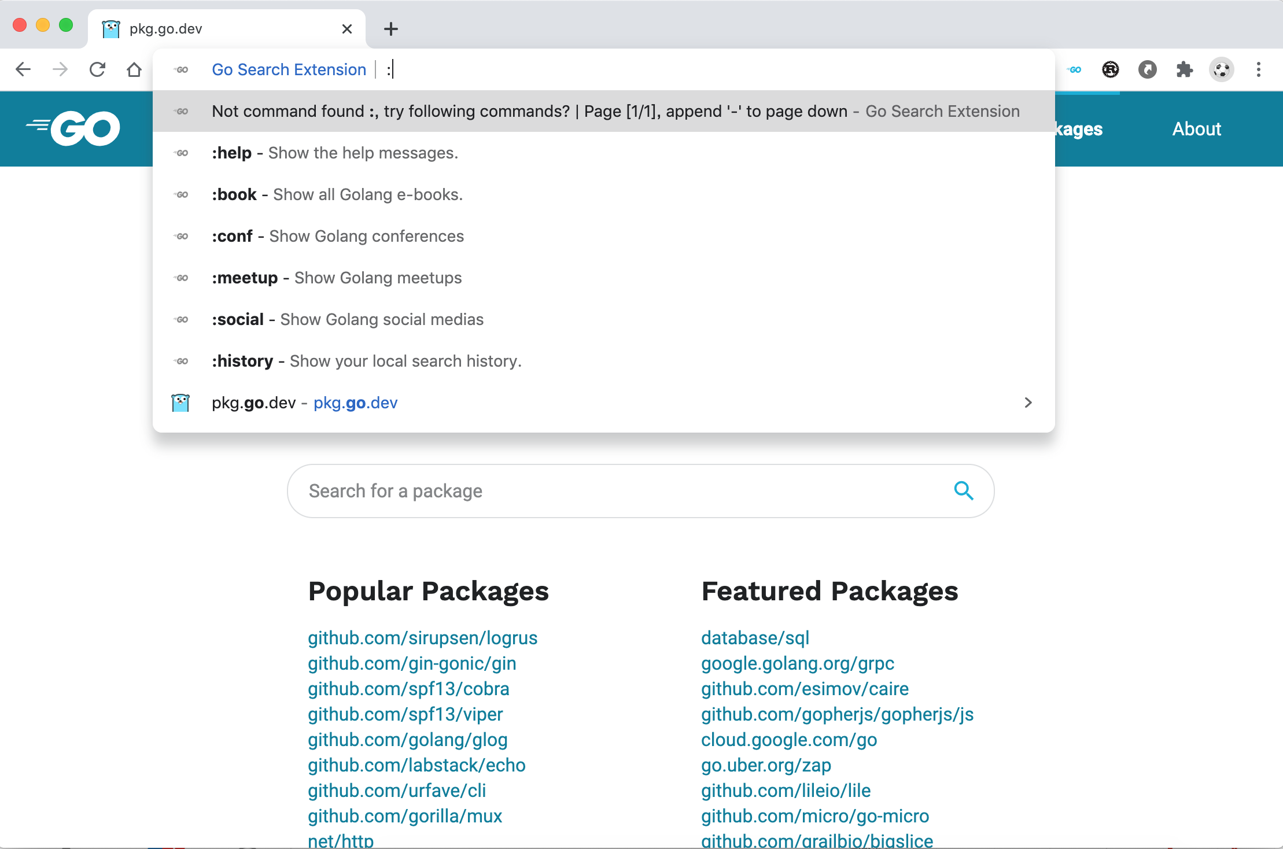This screenshot has height=849, width=1283.
Task: Reload the current page
Action: click(97, 70)
